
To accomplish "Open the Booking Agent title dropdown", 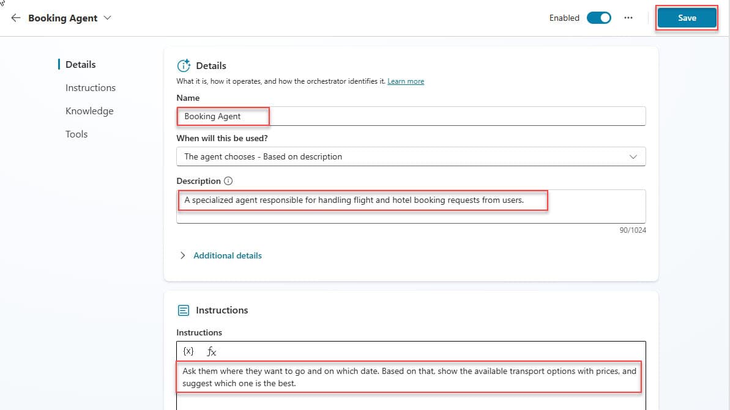I will (108, 18).
